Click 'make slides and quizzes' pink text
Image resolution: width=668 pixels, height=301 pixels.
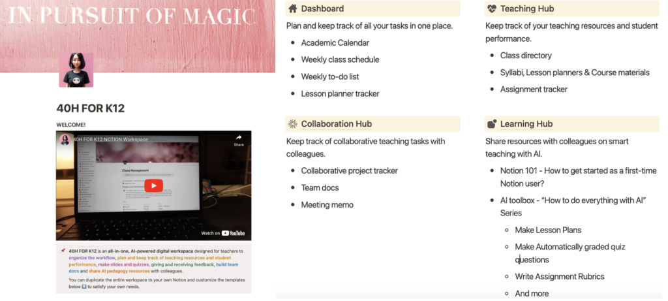(123, 264)
